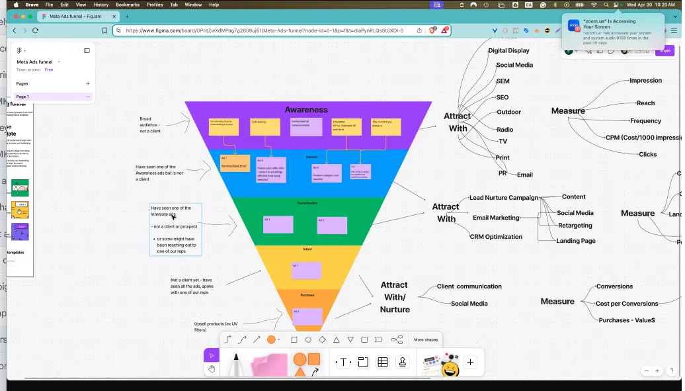Select the Awareness funnel heading
Viewport: 685px width, 391px height.
coord(306,110)
